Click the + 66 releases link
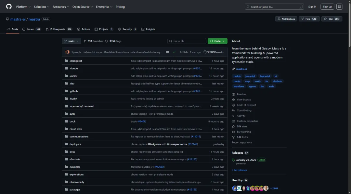The width and height of the screenshot is (351, 194). tap(239, 170)
